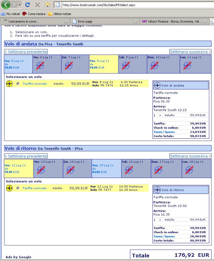
Task: Reload the page with the refresh icon
Action: coord(27,5)
